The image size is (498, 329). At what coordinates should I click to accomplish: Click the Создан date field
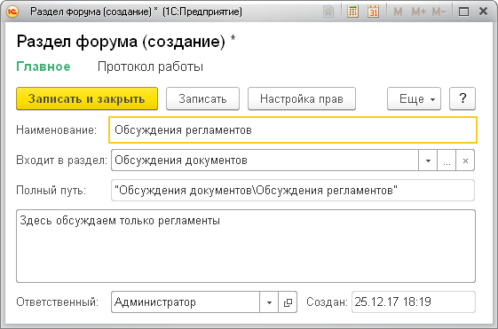tap(413, 302)
